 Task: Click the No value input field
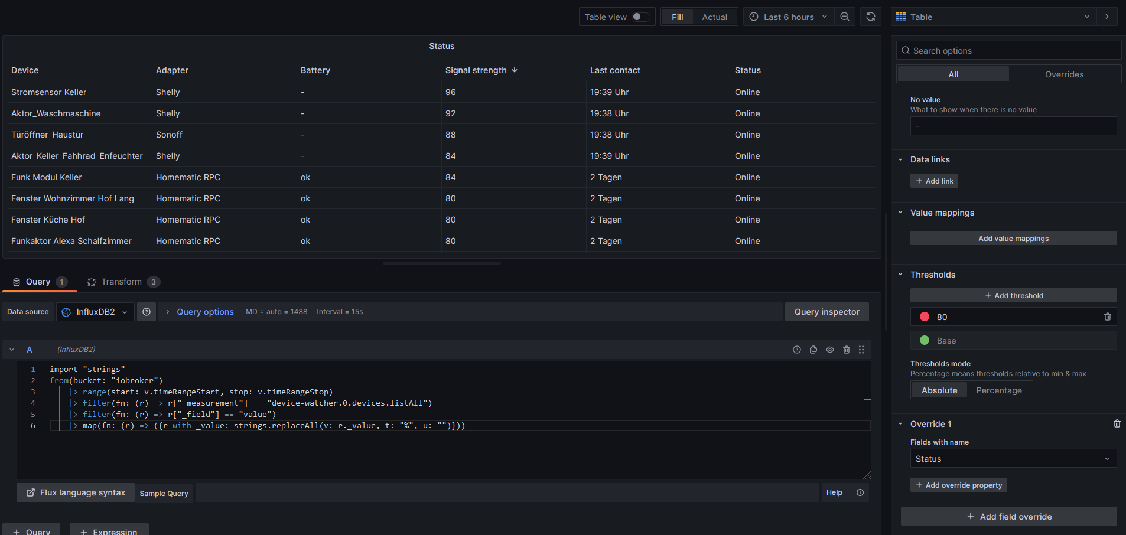1014,126
